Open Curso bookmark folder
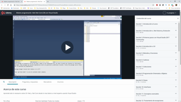Screen dimensions: 181x102 (30, 8)
